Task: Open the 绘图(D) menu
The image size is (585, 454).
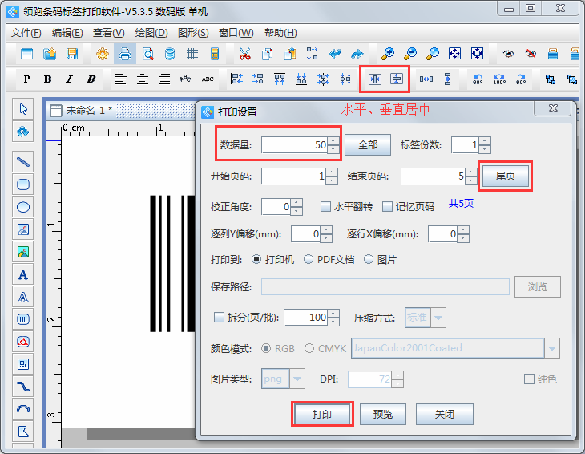Action: (151, 33)
